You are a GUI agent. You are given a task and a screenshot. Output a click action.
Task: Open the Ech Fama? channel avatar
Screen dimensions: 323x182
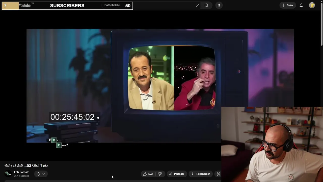pos(8,174)
